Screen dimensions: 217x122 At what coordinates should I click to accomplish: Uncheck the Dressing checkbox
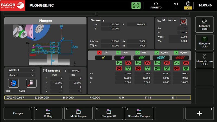tap(45, 71)
